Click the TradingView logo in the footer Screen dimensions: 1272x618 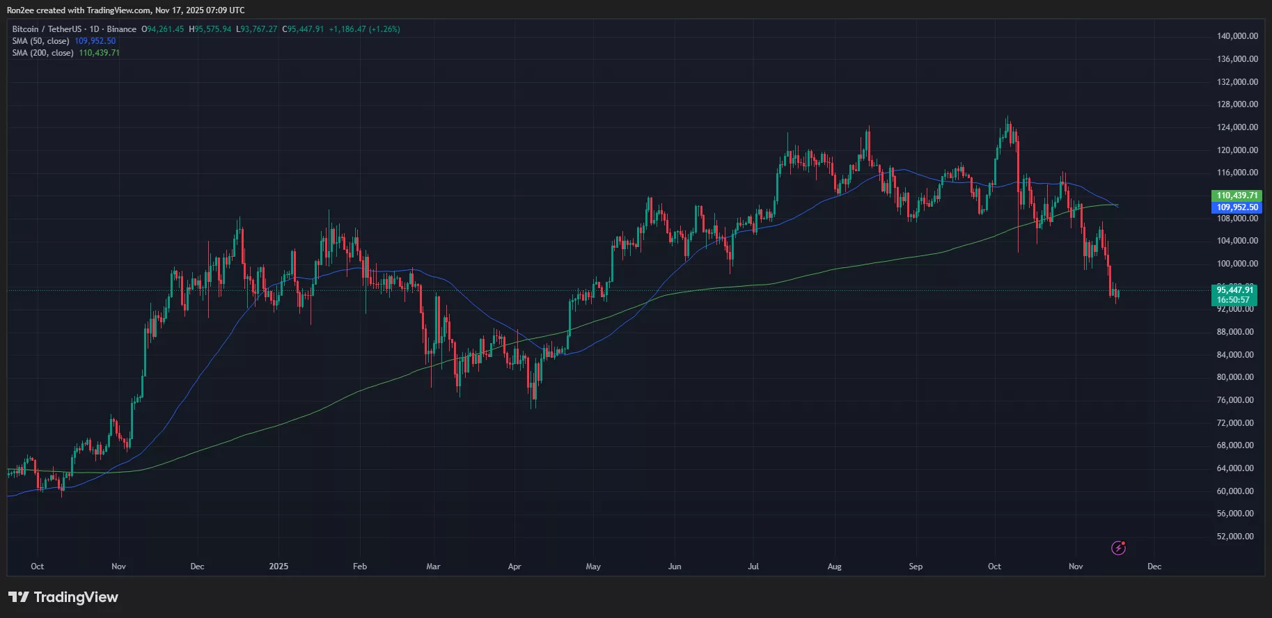pos(63,597)
